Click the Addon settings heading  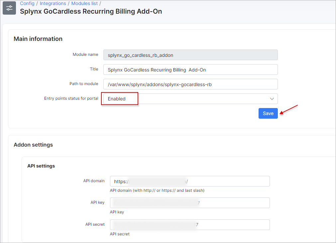click(33, 145)
